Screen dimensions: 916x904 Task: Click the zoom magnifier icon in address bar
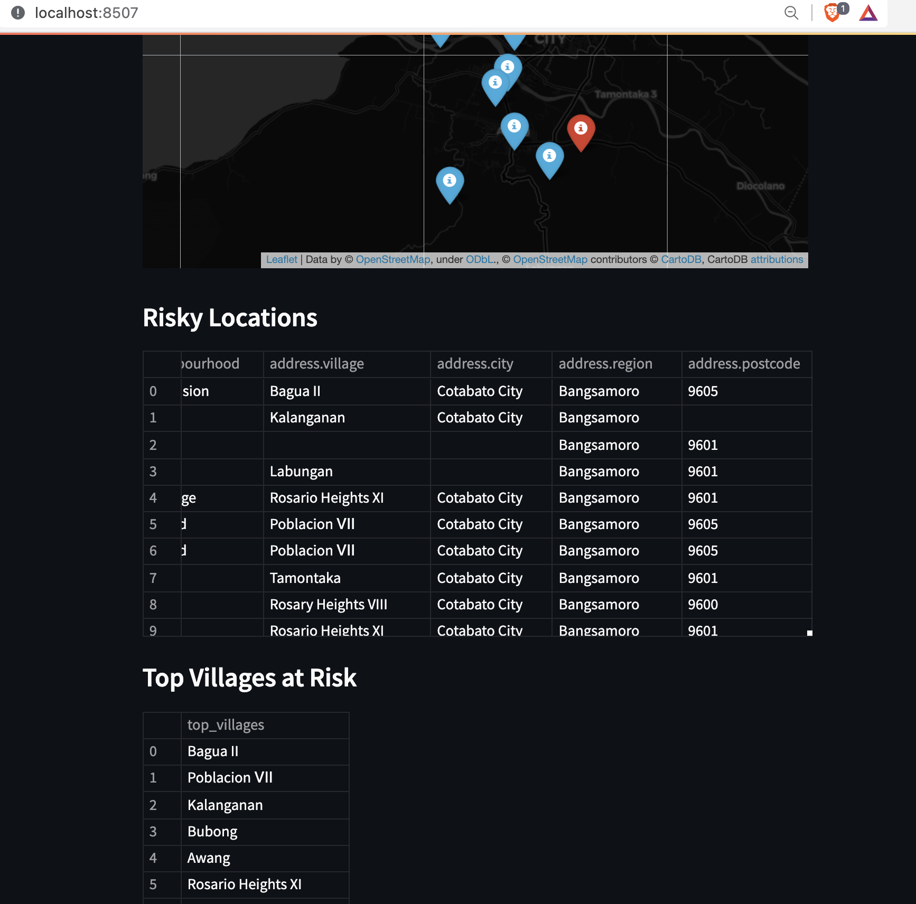point(791,13)
